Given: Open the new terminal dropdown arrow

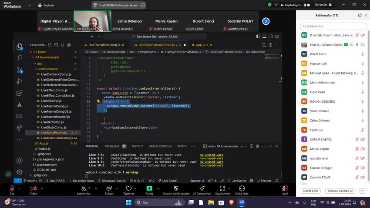Looking at the screenshot, I should (246, 146).
